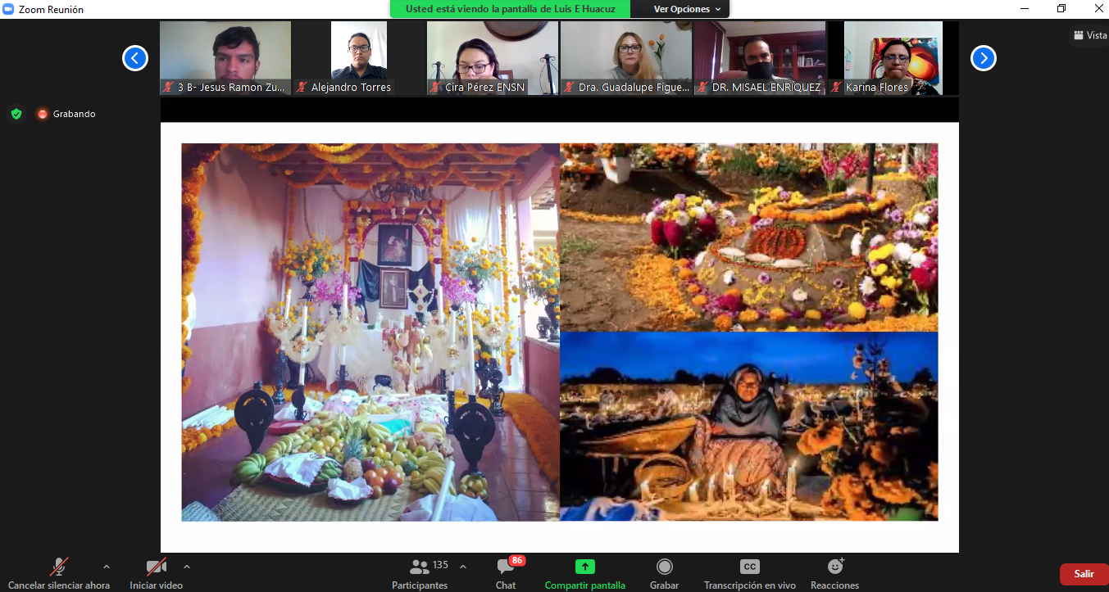
Task: Expand the Ver Opciones dropdown
Action: [688, 9]
